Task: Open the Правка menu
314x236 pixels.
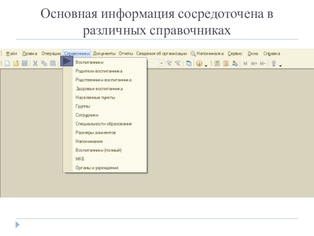Action: click(x=30, y=53)
